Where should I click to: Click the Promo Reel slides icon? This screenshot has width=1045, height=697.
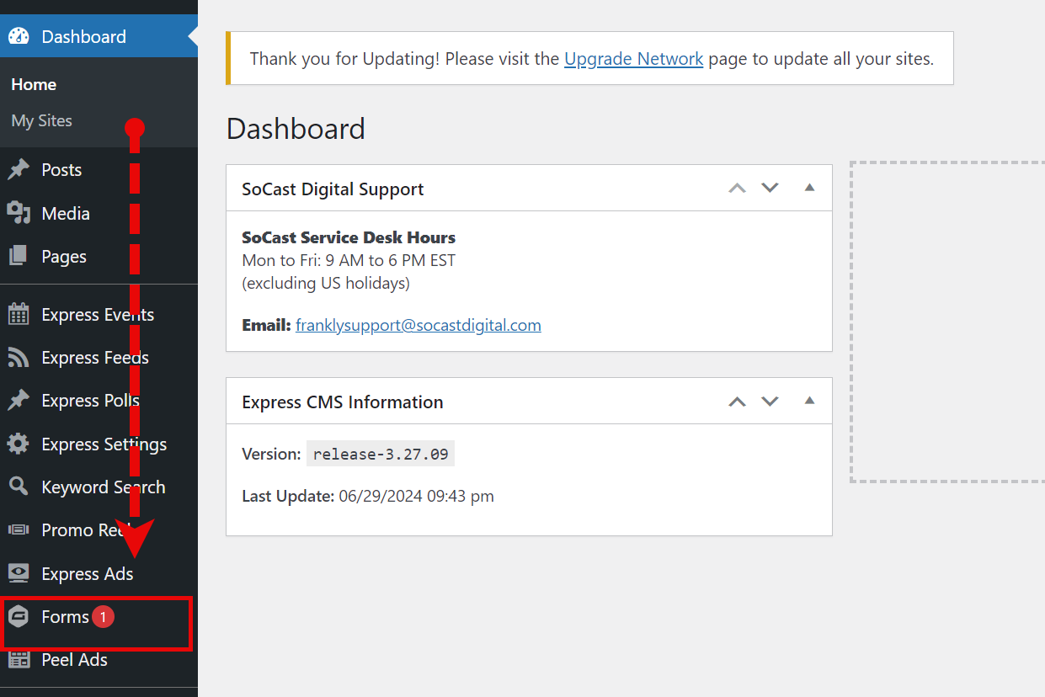coord(19,530)
